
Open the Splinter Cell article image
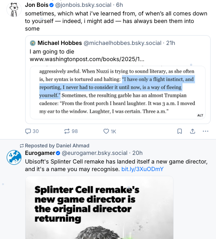coord(99,208)
